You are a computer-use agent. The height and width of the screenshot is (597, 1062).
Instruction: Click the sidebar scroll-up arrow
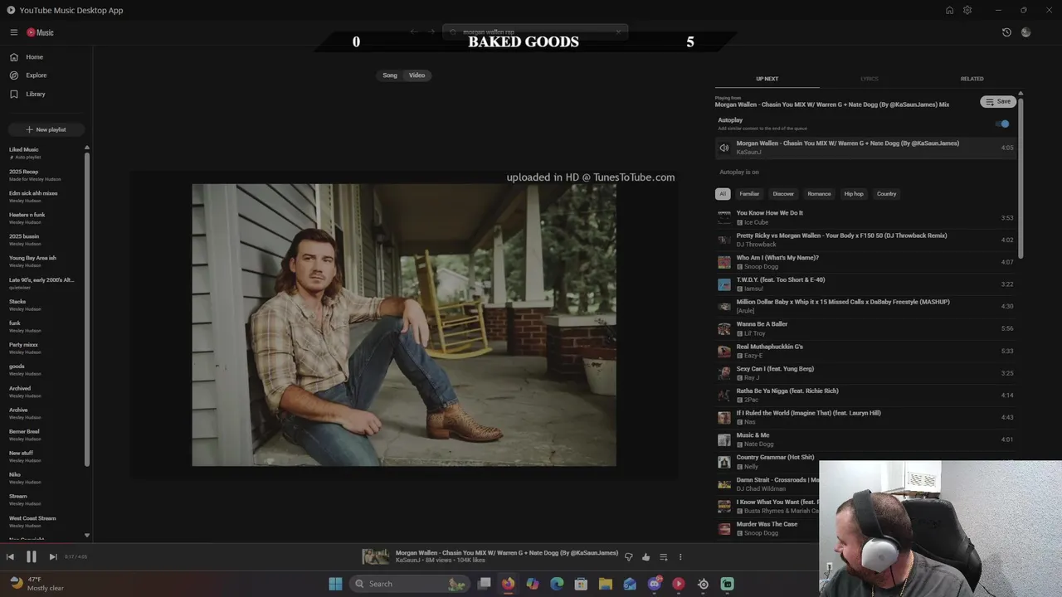pos(87,148)
